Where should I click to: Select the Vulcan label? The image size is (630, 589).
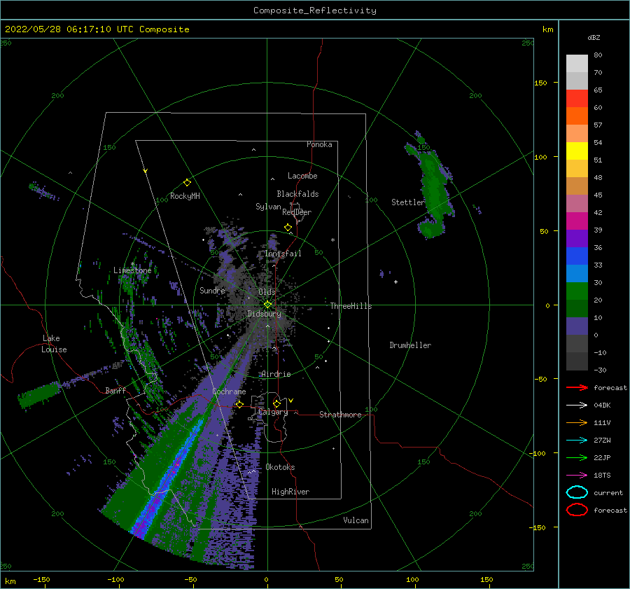(356, 520)
